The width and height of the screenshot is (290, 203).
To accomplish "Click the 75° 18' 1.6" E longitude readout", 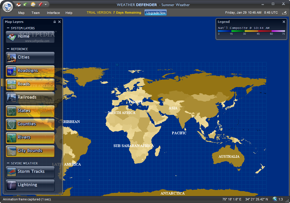I will click(x=232, y=199).
